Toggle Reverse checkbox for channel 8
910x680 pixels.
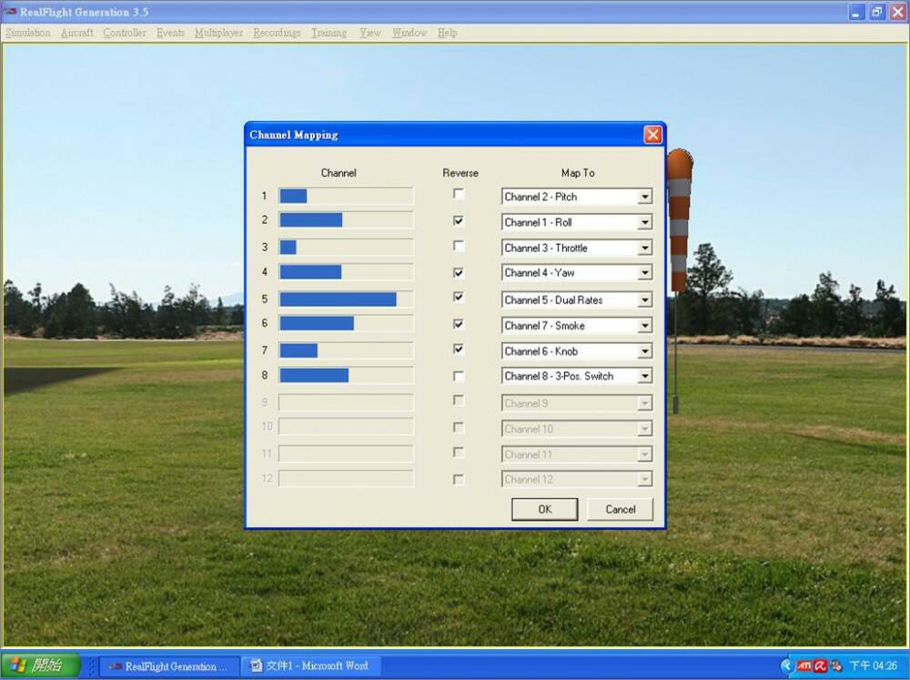[x=459, y=376]
